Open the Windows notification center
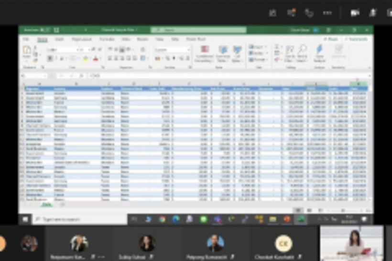The height and width of the screenshot is (261, 392). pos(364,219)
